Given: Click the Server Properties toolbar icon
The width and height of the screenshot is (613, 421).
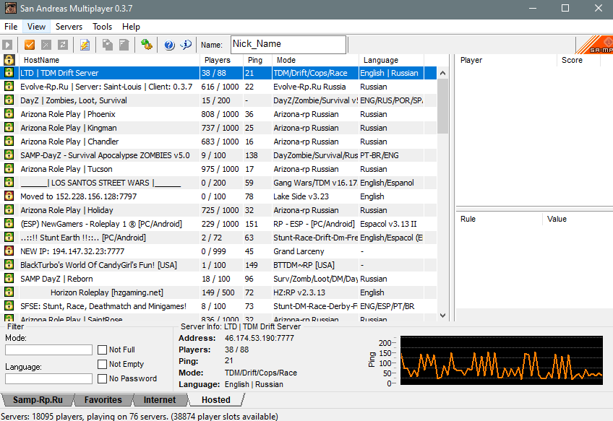Looking at the screenshot, I should (124, 45).
